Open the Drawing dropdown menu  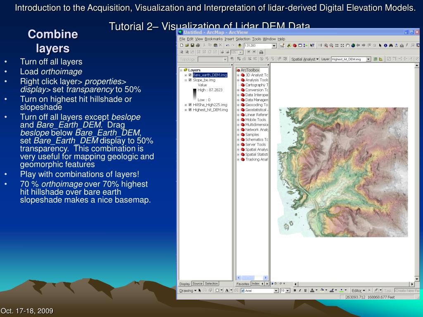[x=188, y=290]
